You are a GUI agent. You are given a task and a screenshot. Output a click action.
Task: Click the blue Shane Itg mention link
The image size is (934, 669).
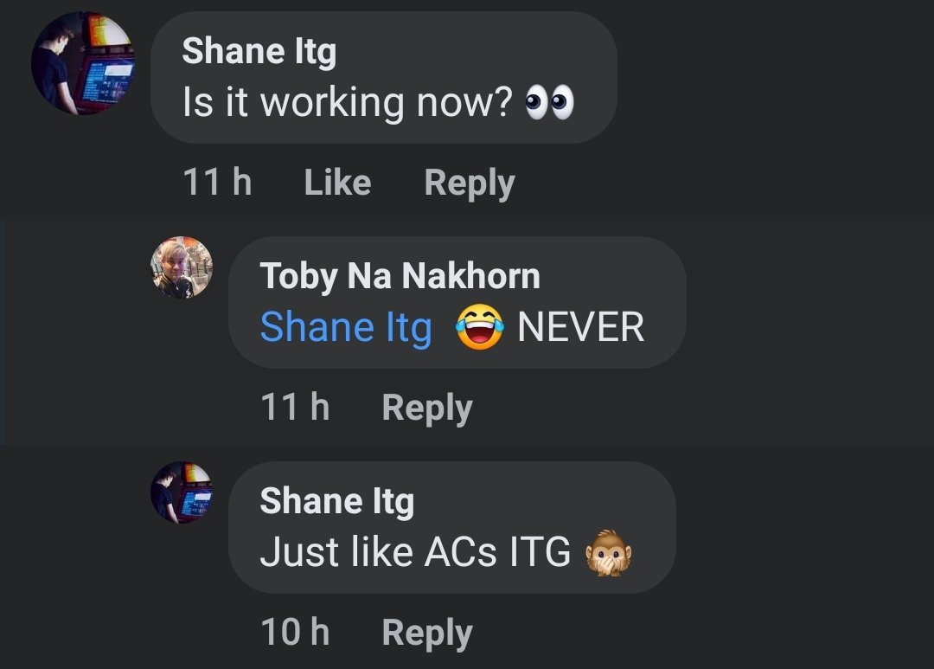[x=346, y=328]
